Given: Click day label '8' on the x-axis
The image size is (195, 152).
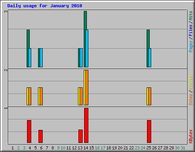Looking at the screenshot, I should (53, 148).
